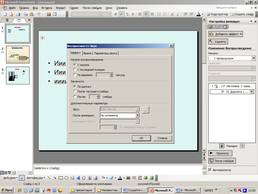
Task: Open the 'Формат' menu
Action: pos(61,8)
